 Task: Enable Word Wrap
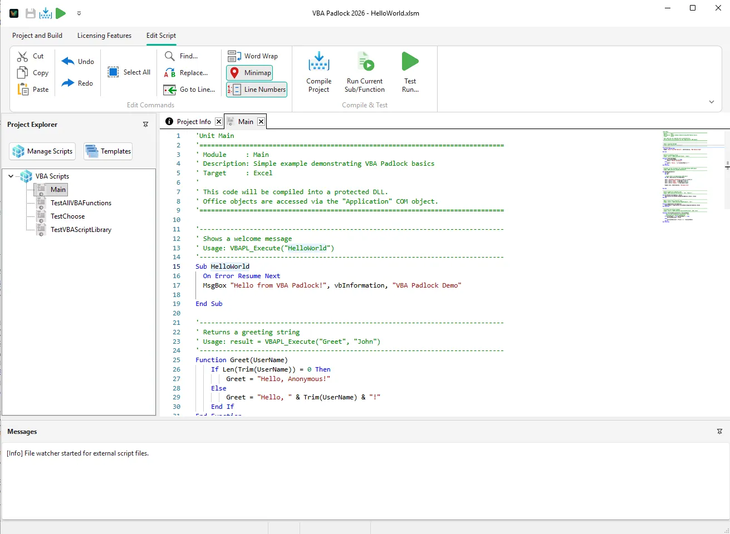click(254, 56)
